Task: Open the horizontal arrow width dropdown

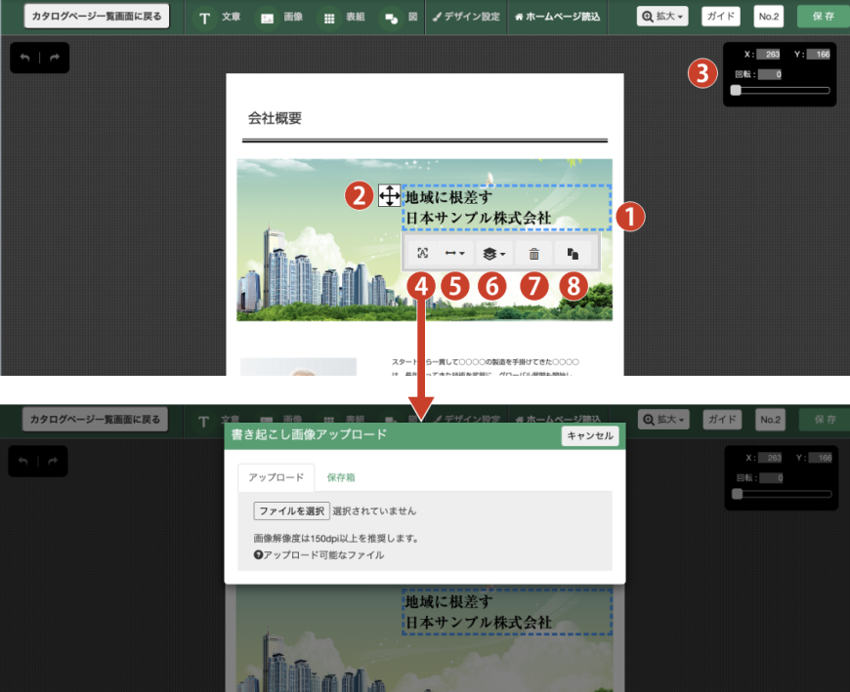Action: click(x=455, y=253)
